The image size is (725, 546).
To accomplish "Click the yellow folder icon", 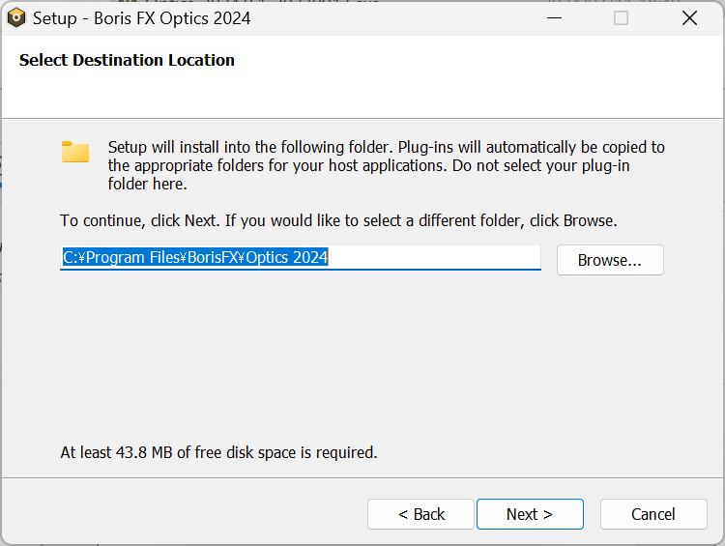I will (75, 152).
